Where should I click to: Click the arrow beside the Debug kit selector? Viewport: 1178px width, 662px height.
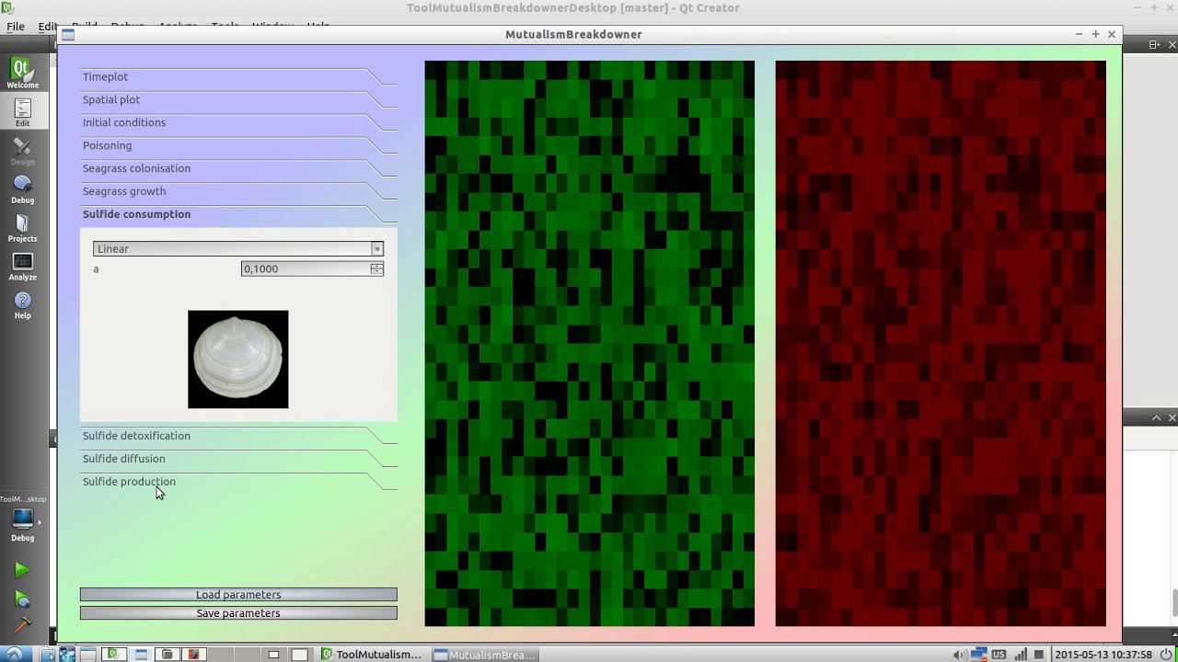pyautogui.click(x=39, y=522)
